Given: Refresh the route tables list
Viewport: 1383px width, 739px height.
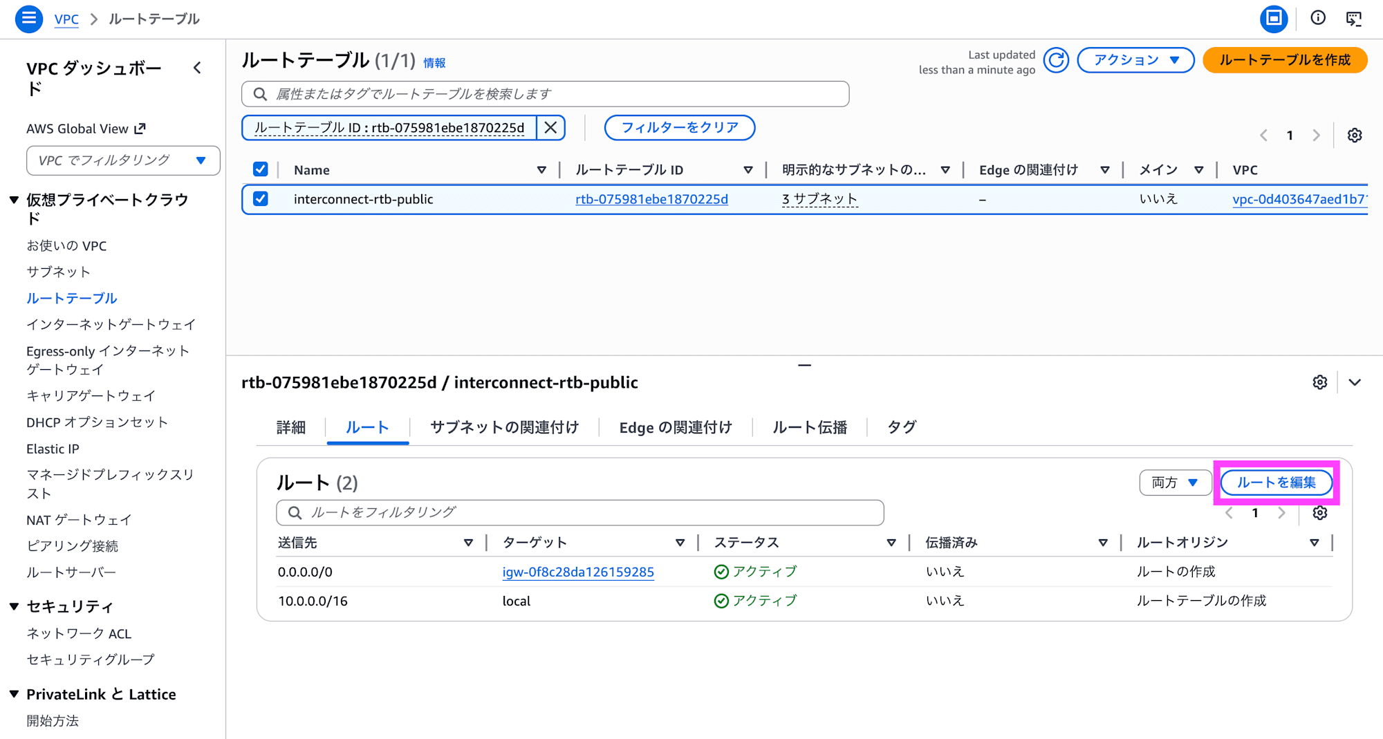Looking at the screenshot, I should tap(1056, 60).
